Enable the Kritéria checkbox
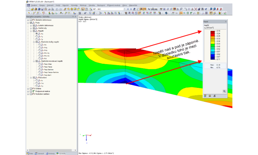This screenshot has width=258, height=155. click(31, 89)
